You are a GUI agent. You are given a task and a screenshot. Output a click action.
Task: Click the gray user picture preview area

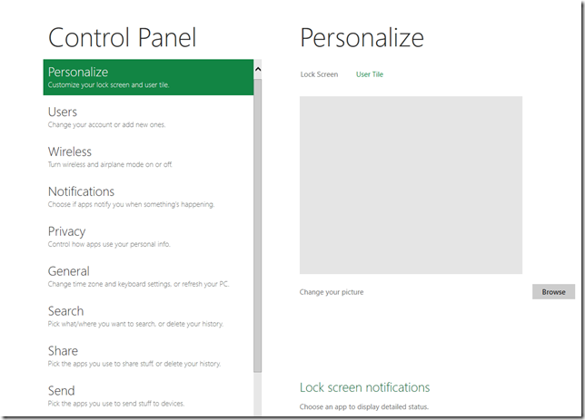[x=411, y=185]
